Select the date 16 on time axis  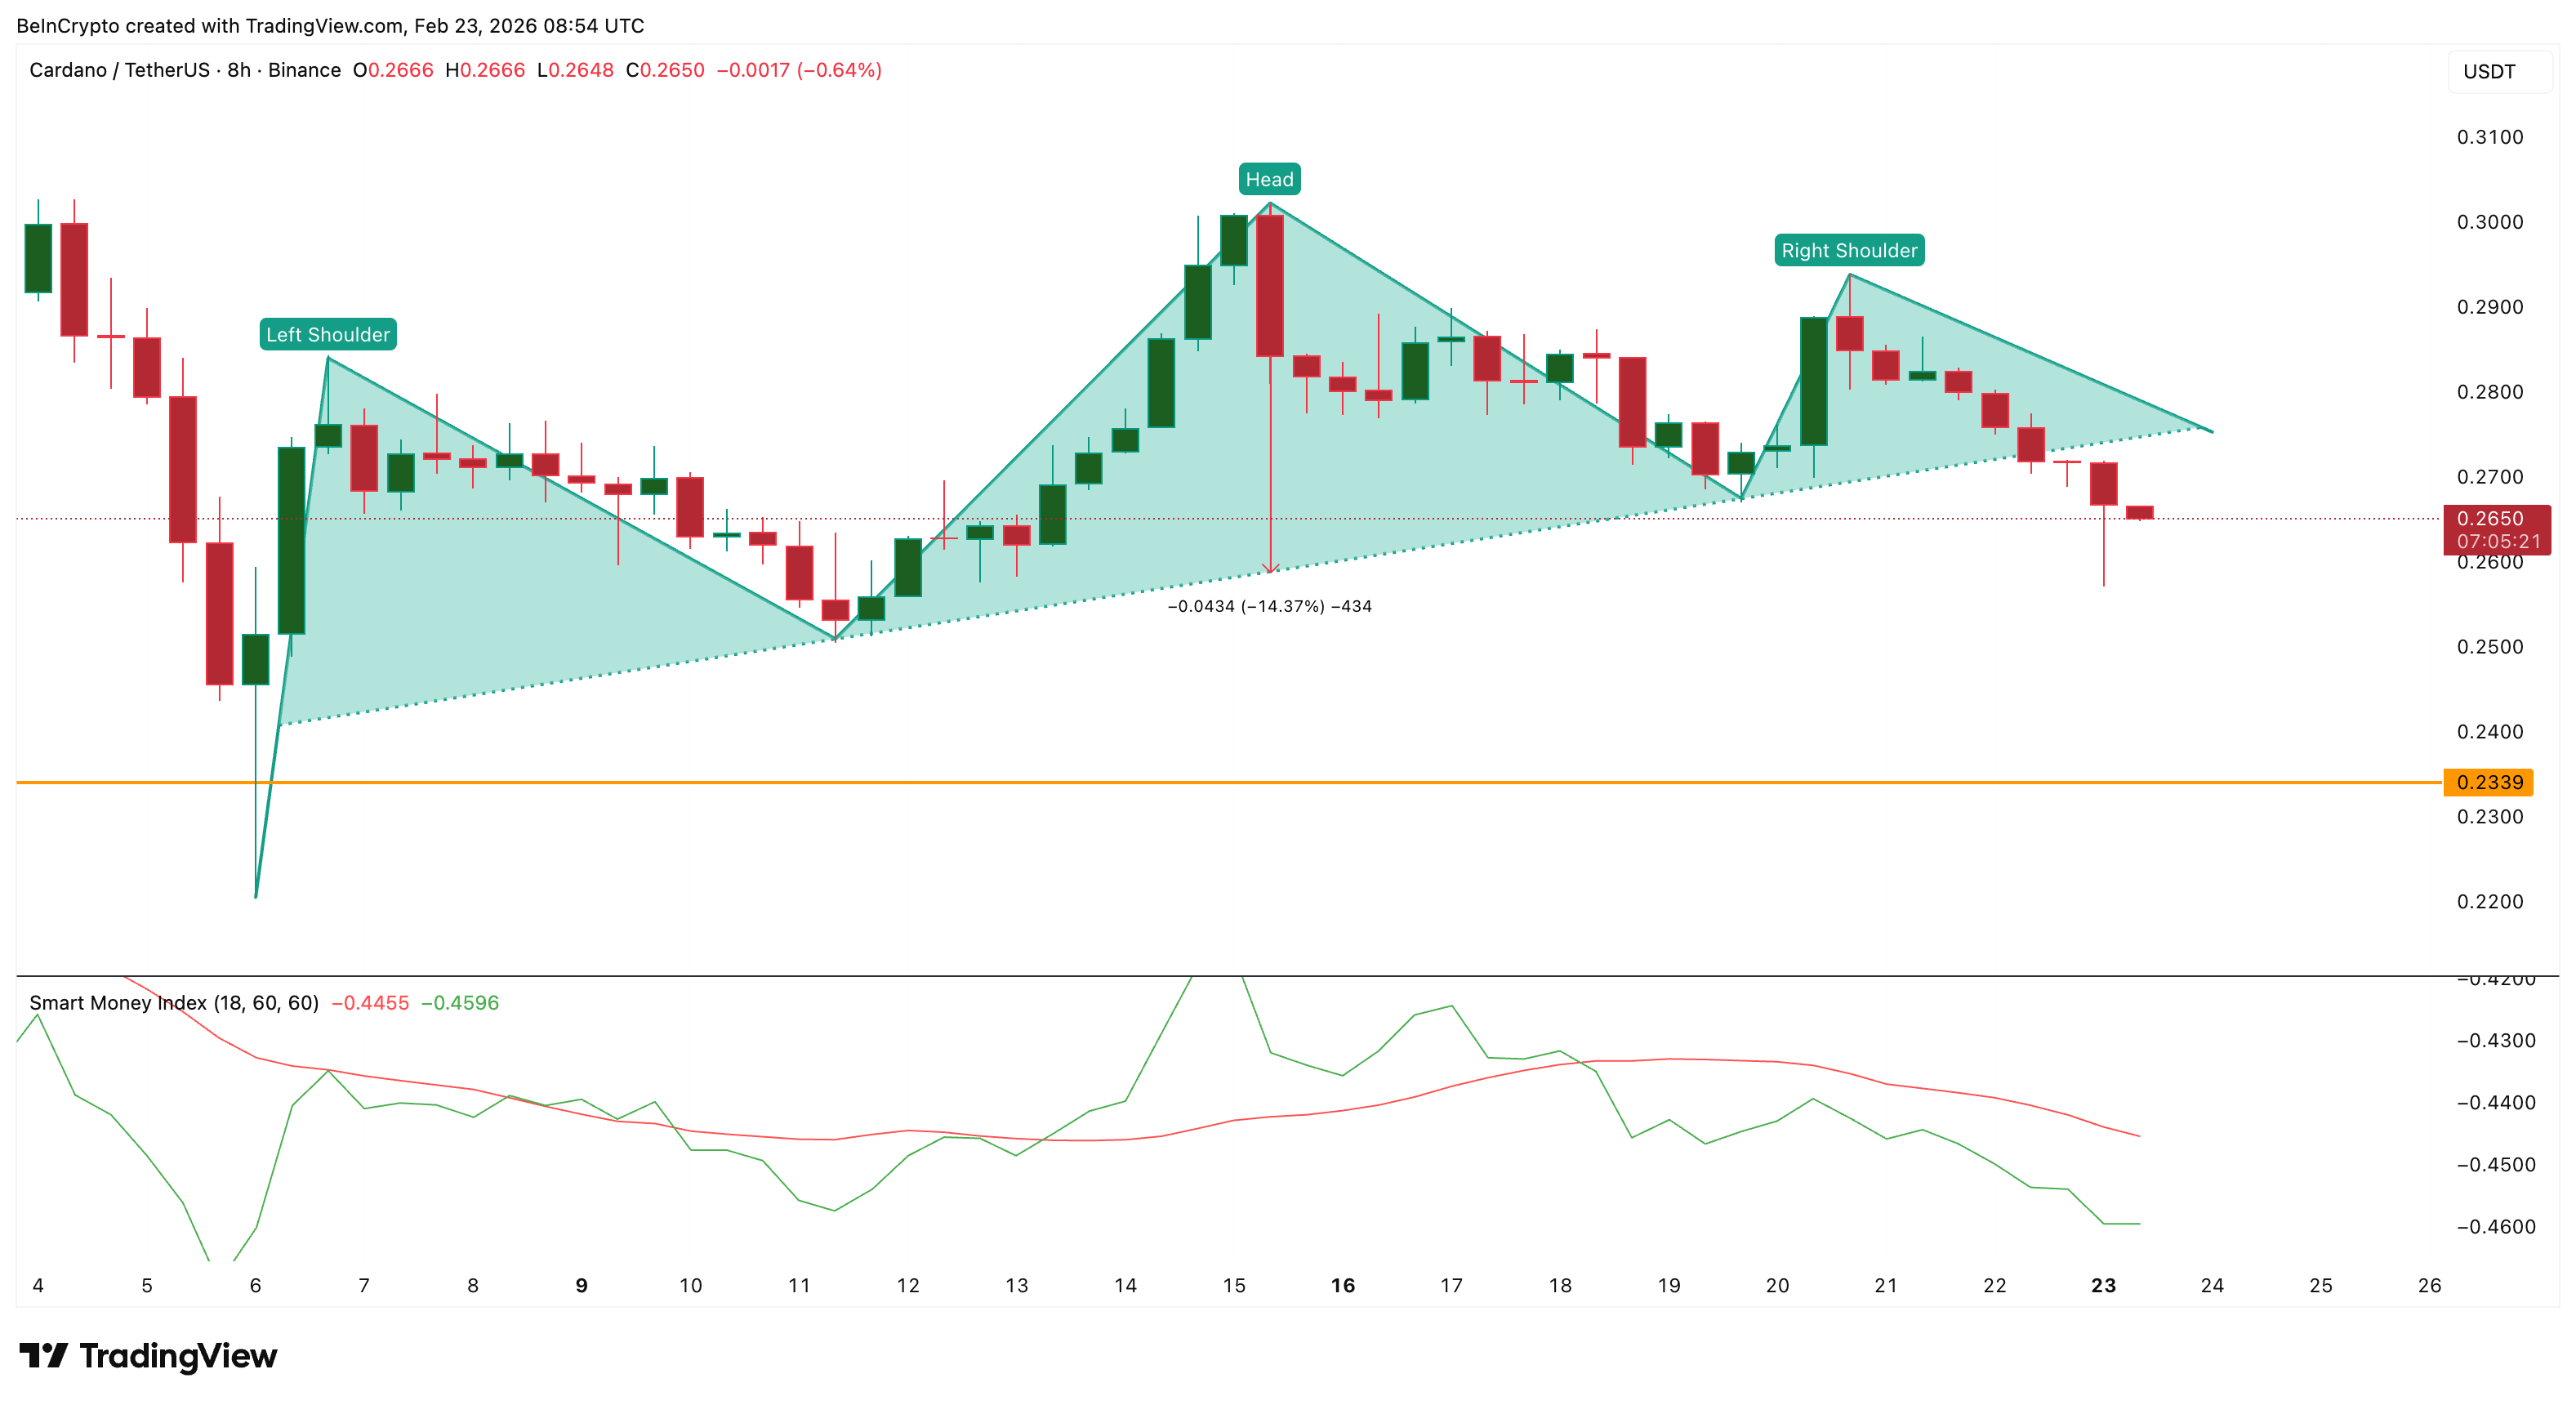pyautogui.click(x=1342, y=1286)
